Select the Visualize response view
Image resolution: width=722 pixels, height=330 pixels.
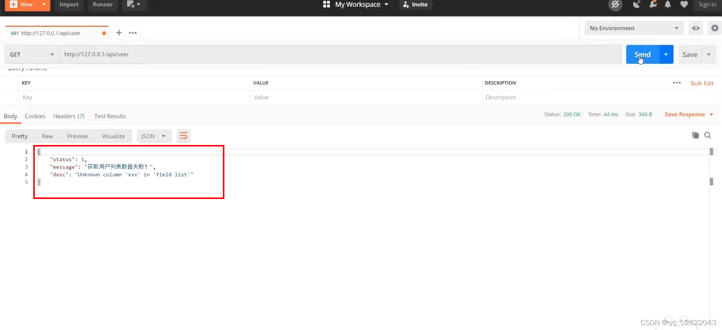coord(113,136)
